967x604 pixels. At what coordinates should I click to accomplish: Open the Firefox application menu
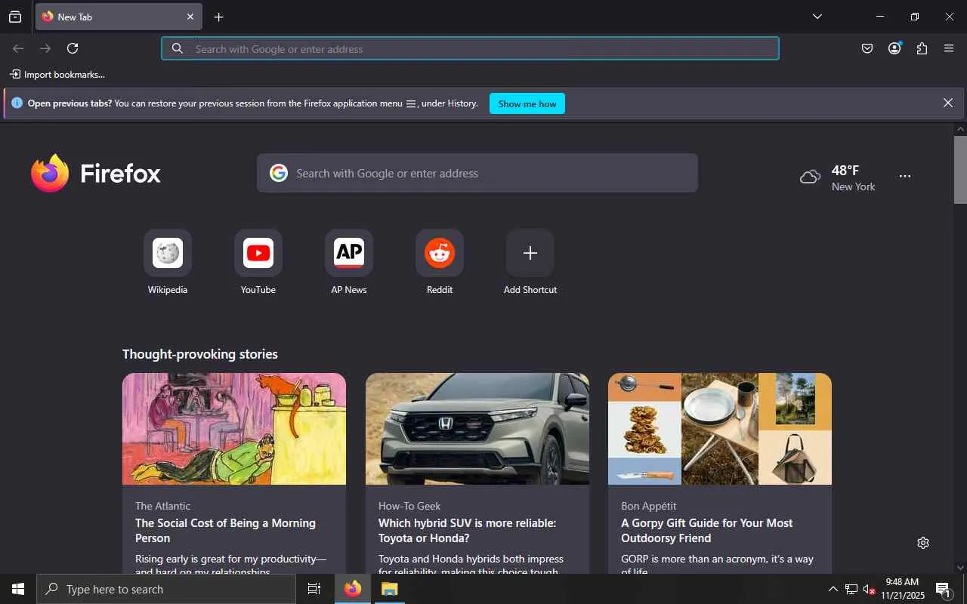coord(949,48)
